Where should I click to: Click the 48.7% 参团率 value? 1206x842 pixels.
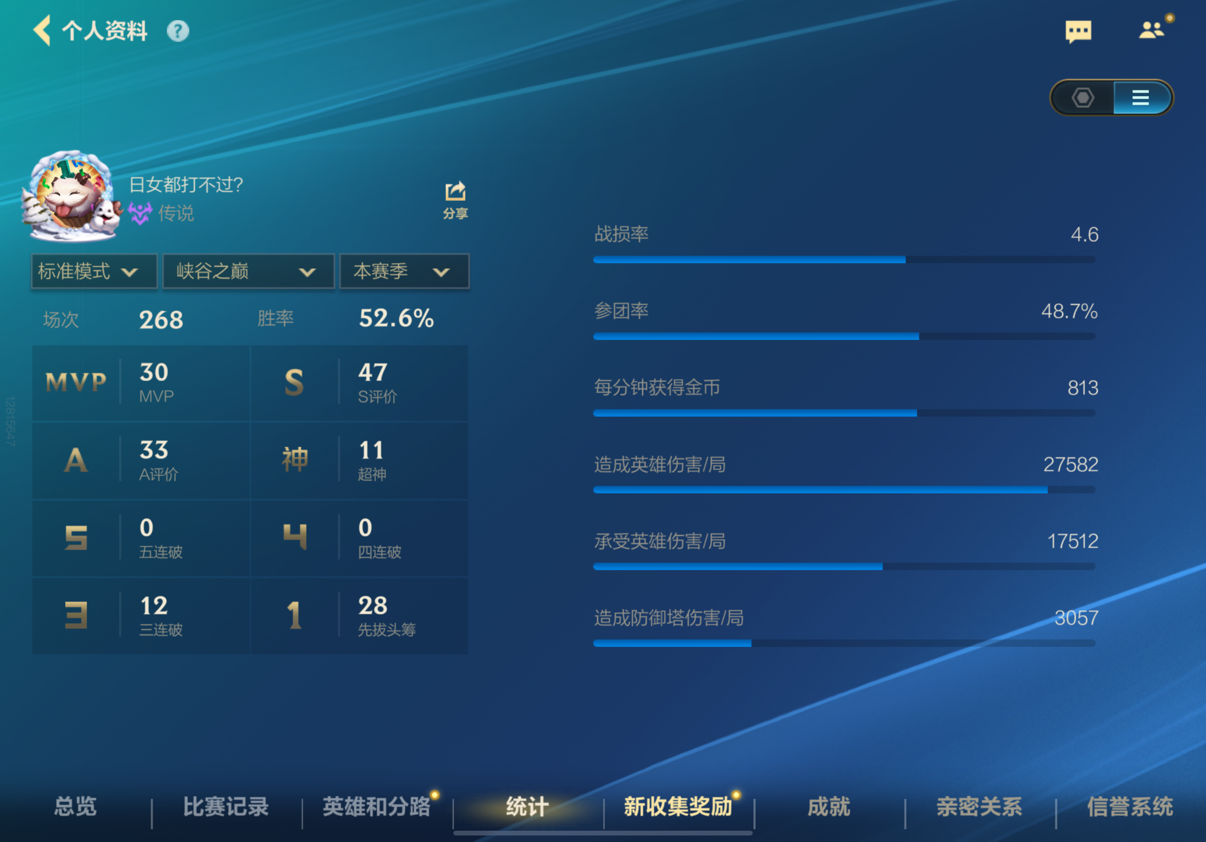(1069, 311)
